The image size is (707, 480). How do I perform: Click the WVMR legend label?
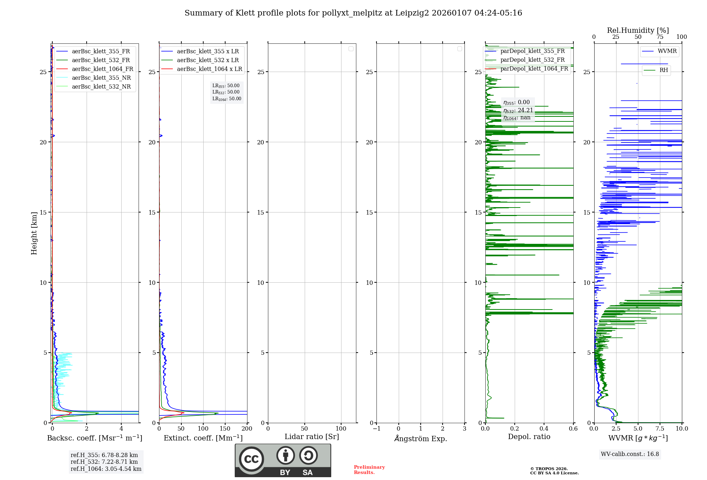click(x=667, y=51)
